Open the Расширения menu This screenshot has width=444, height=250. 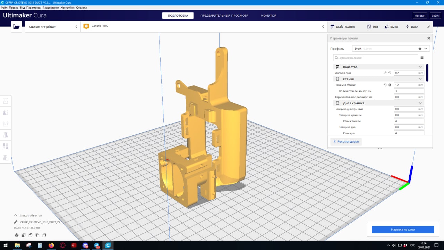[x=51, y=7]
